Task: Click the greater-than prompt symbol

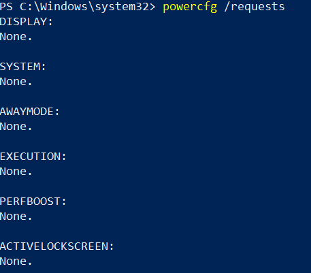Action: 152,7
